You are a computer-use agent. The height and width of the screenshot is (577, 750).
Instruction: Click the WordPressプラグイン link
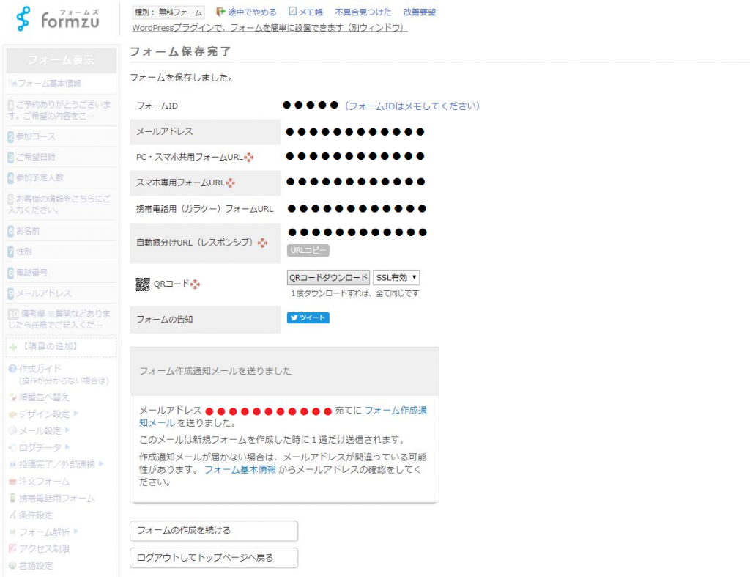click(270, 28)
